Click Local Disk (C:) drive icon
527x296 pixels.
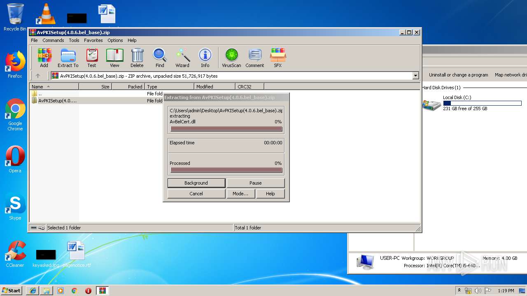click(x=431, y=104)
